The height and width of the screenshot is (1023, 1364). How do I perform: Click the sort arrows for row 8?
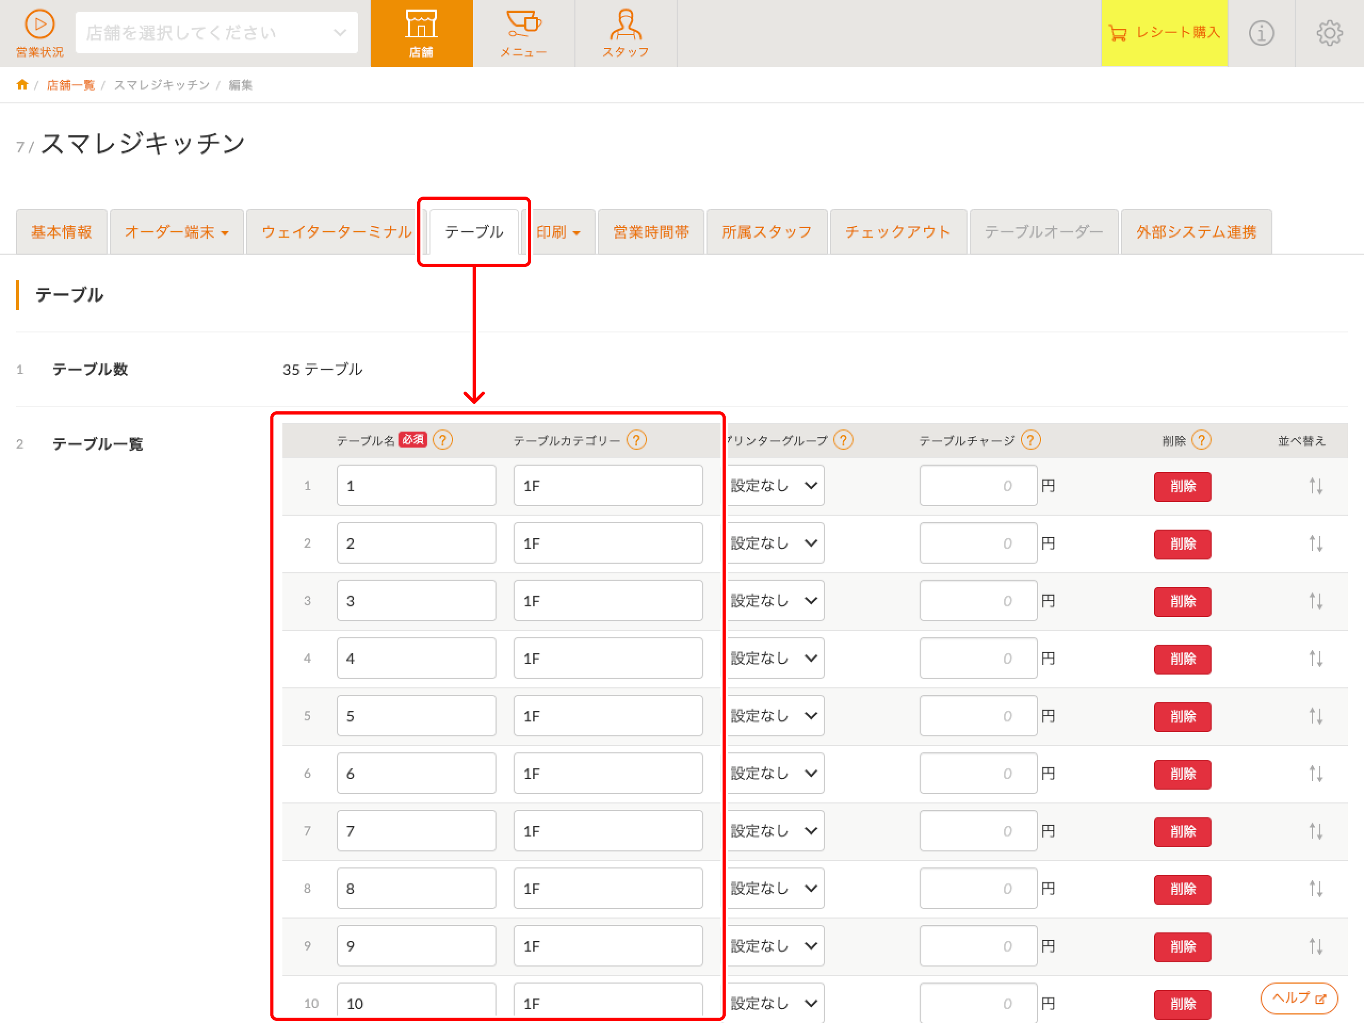[x=1316, y=889]
